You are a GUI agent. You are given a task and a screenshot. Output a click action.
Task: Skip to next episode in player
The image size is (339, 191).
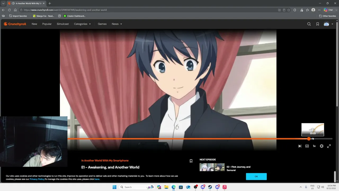300,146
